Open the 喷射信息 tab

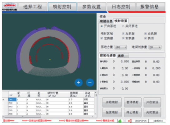pyautogui.click(x=106, y=21)
